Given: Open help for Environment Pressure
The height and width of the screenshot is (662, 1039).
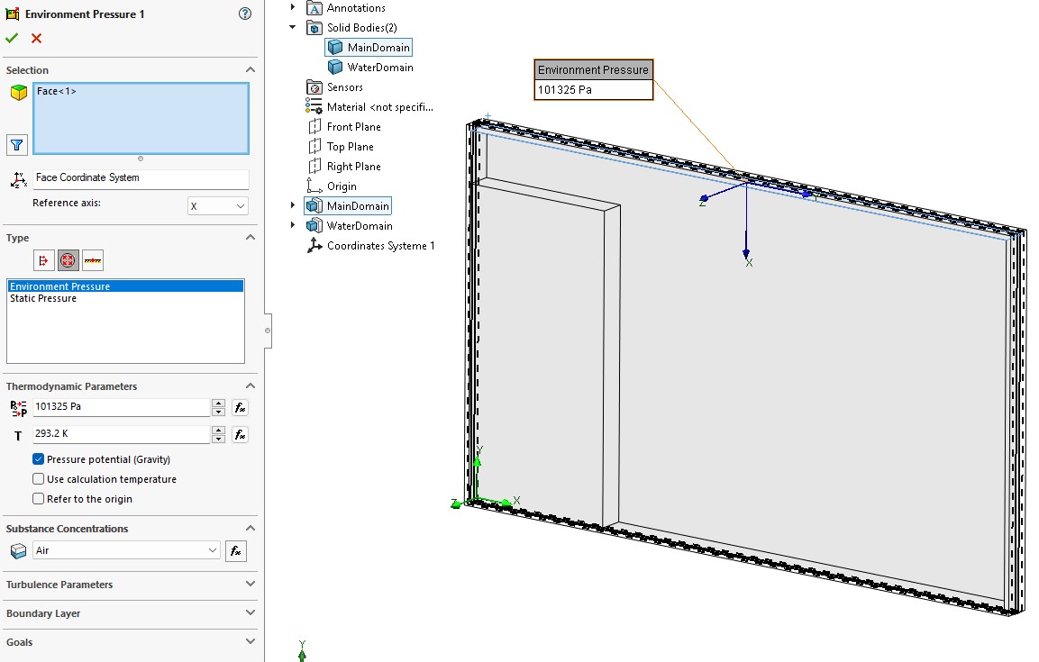Looking at the screenshot, I should 245,14.
